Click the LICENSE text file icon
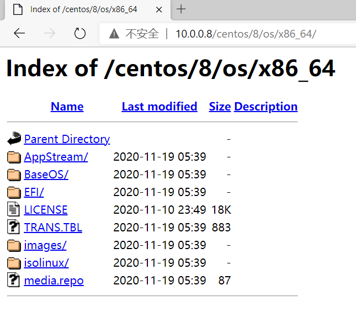The width and height of the screenshot is (356, 317). click(x=14, y=210)
